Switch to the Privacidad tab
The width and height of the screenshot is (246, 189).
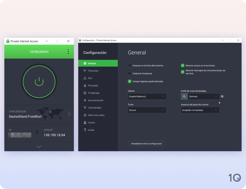coord(98,85)
